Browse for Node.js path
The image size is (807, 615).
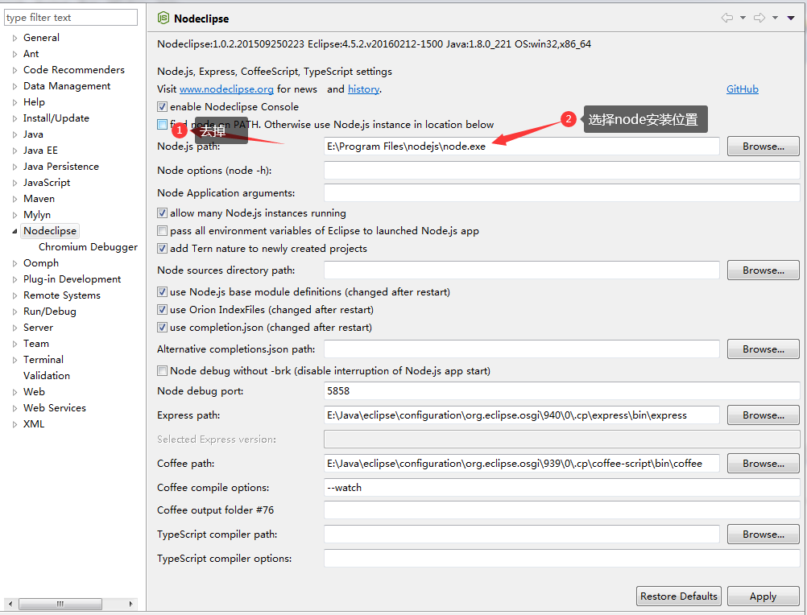pyautogui.click(x=764, y=147)
